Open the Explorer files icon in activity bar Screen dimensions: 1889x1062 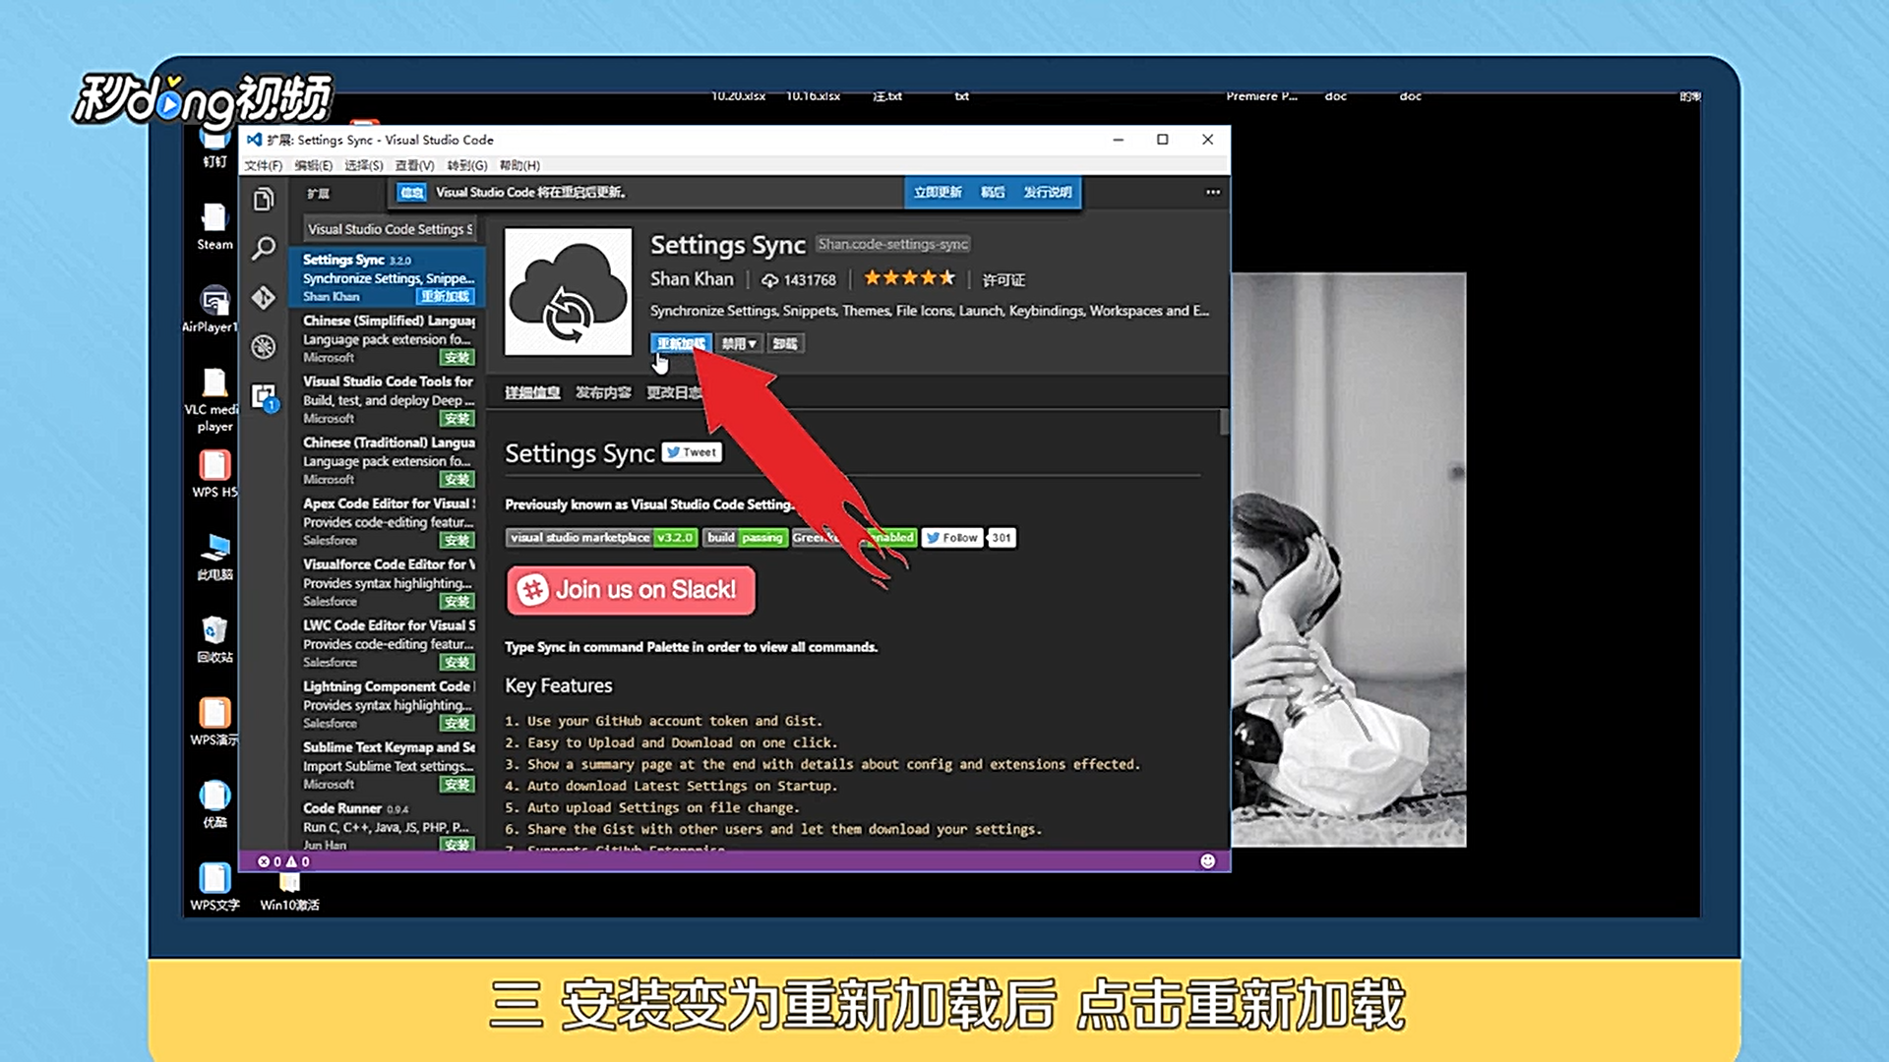(x=263, y=200)
